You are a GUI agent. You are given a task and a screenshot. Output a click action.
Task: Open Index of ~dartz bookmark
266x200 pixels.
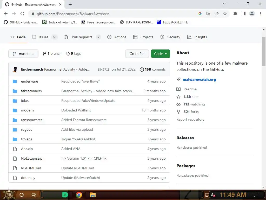(x=59, y=22)
